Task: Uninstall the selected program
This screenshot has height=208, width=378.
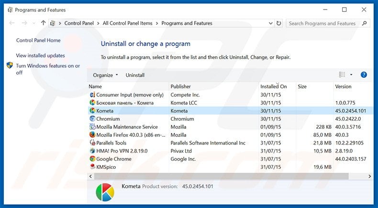Action: pyautogui.click(x=135, y=75)
